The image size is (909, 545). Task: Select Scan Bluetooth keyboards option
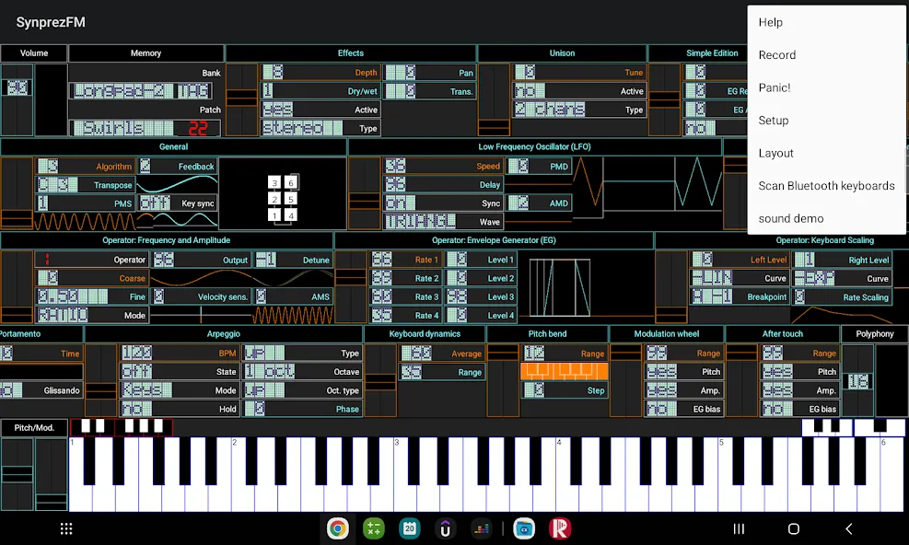pos(827,186)
